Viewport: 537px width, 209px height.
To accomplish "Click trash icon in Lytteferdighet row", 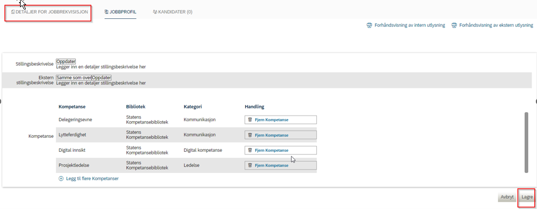I will [250, 135].
